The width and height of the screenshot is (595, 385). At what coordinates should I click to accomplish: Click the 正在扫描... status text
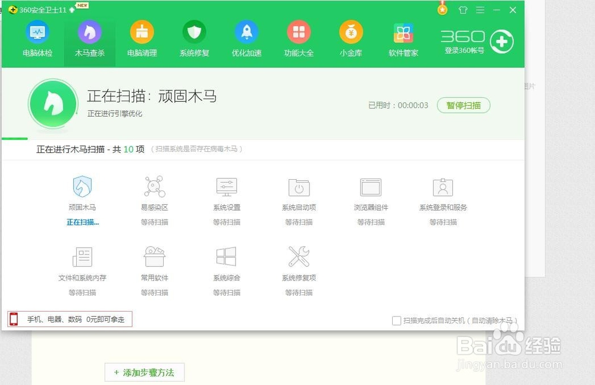pyautogui.click(x=83, y=222)
